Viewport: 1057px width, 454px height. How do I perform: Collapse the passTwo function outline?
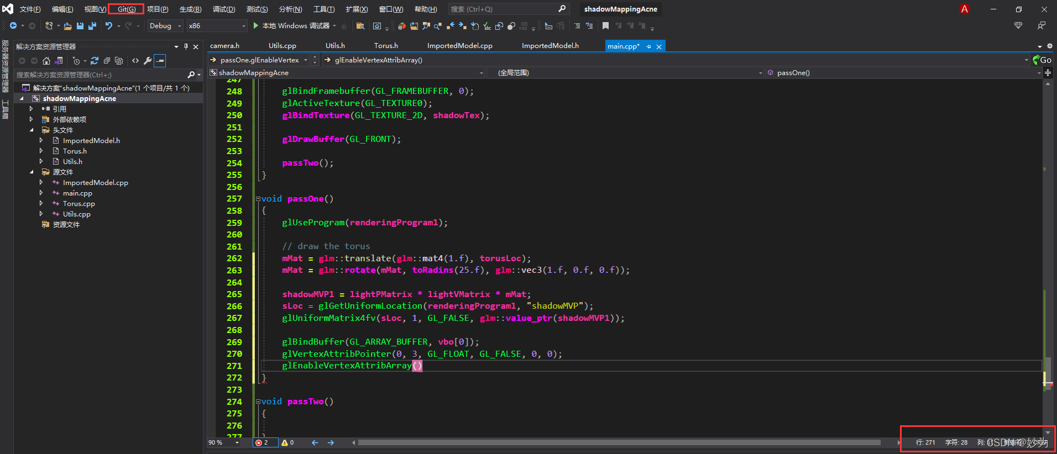point(258,402)
